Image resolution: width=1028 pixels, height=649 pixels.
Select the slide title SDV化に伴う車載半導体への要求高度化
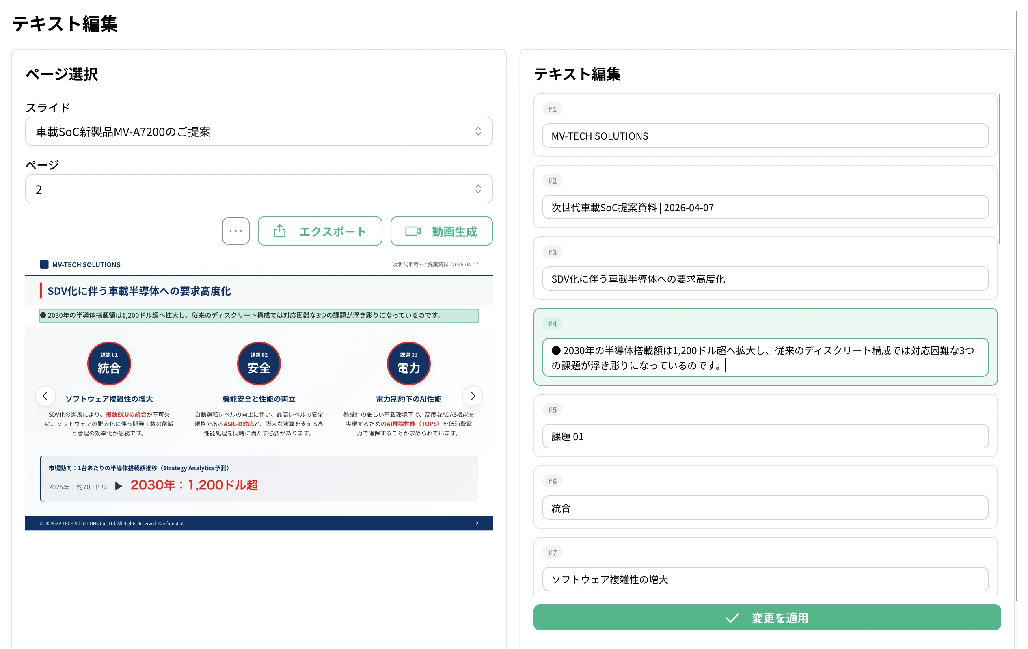tap(139, 291)
